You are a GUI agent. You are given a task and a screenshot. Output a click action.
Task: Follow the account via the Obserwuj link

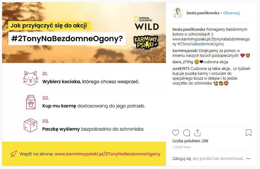[x=231, y=13]
